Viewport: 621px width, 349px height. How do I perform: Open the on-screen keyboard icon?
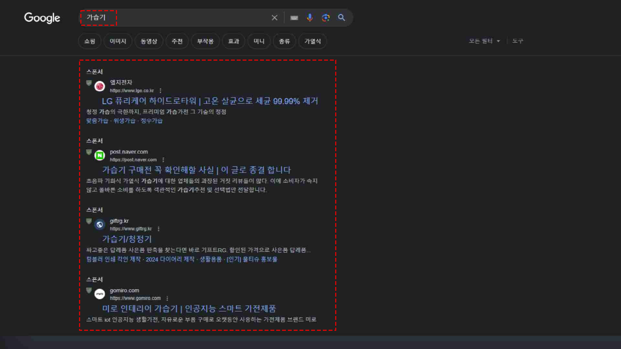[x=294, y=18]
